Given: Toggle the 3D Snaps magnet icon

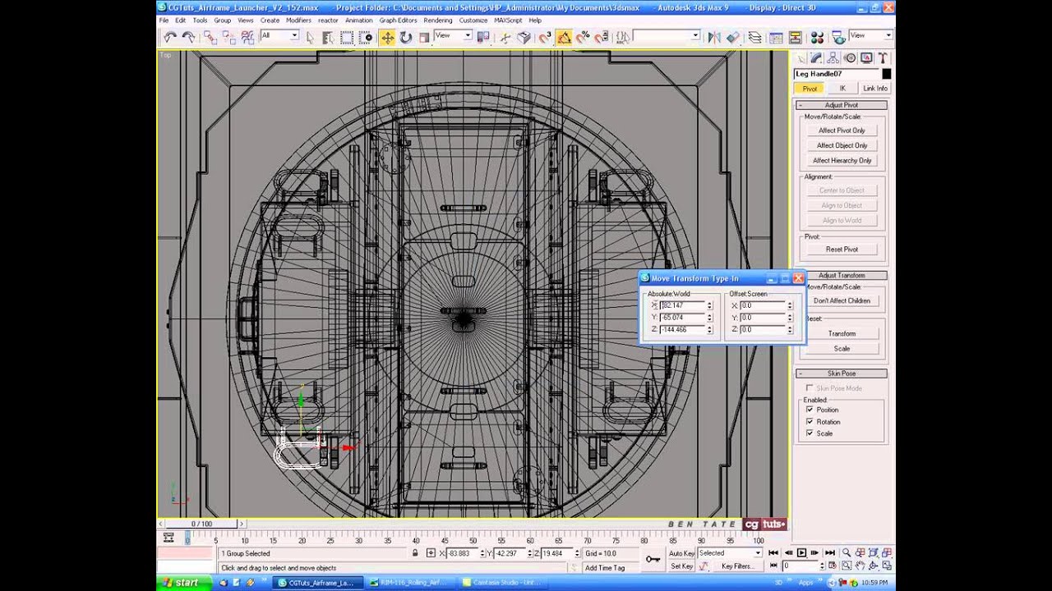Looking at the screenshot, I should (545, 37).
